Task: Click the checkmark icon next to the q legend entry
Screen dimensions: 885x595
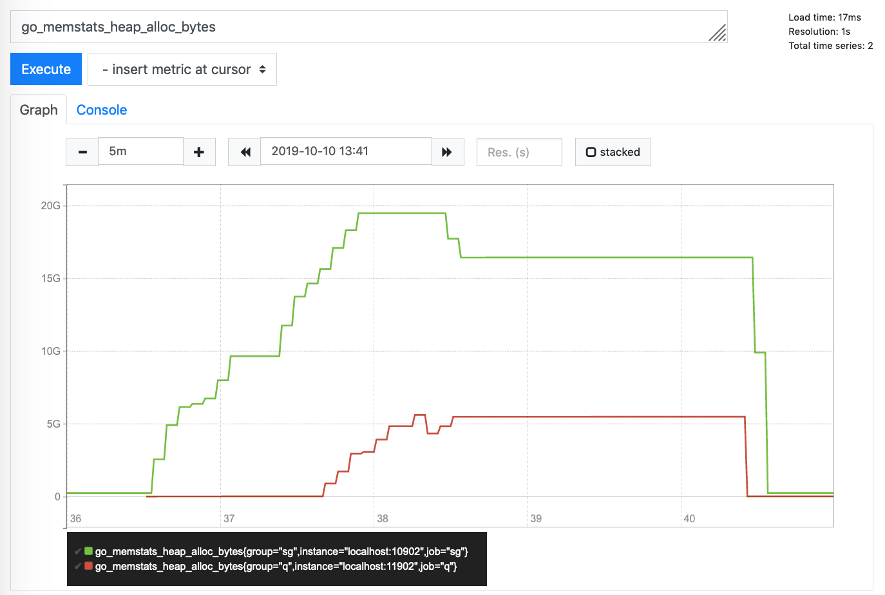Action: click(79, 567)
